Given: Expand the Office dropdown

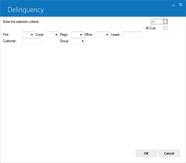Looking at the screenshot, I should pos(103,34).
